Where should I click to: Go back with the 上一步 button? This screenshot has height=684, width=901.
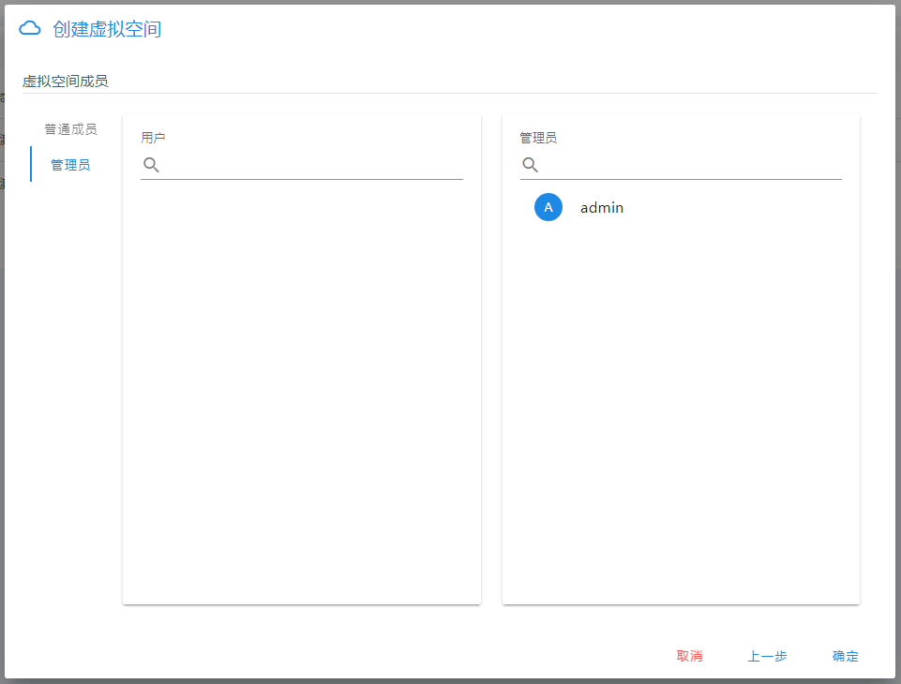click(767, 656)
